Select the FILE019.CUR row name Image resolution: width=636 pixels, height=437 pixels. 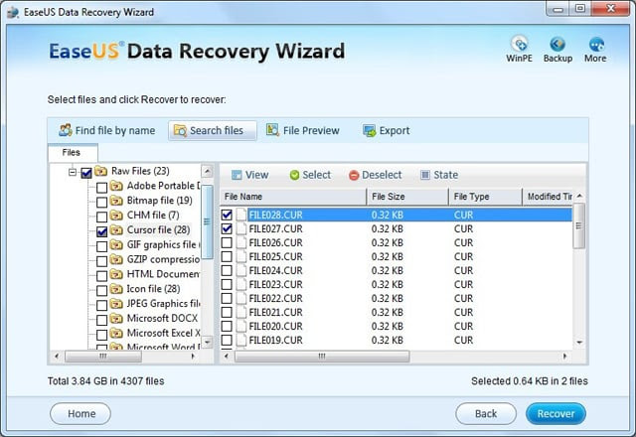point(276,340)
